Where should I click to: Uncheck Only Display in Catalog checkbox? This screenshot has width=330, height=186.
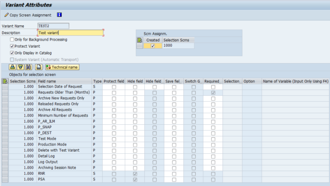pyautogui.click(x=12, y=53)
